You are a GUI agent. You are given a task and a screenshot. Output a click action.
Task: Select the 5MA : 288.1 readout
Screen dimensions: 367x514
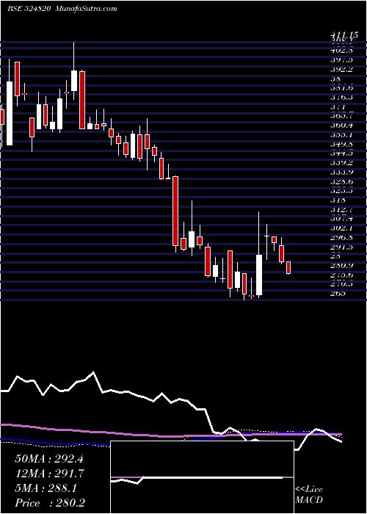click(46, 488)
